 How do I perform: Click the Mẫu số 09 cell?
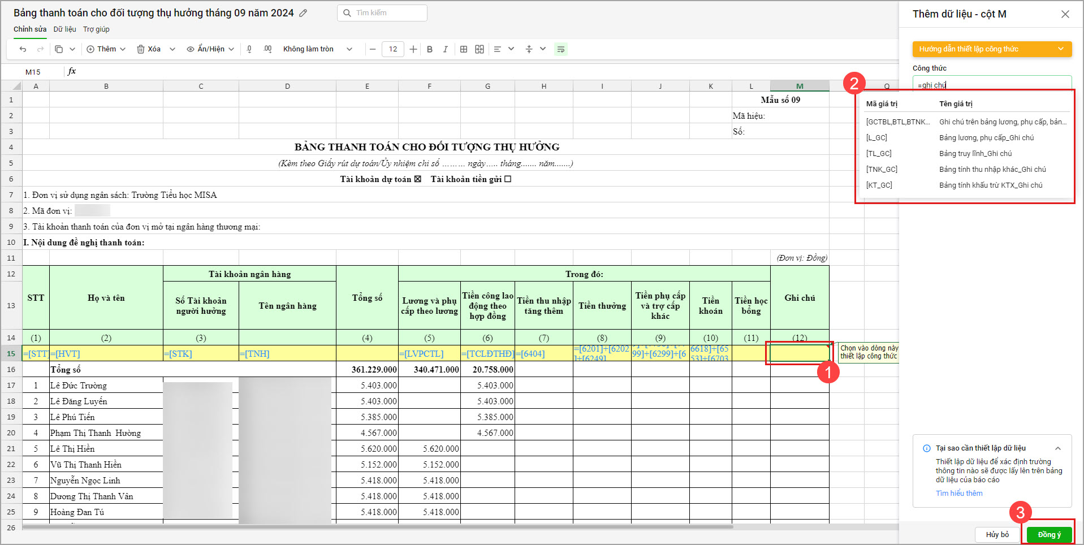[780, 100]
